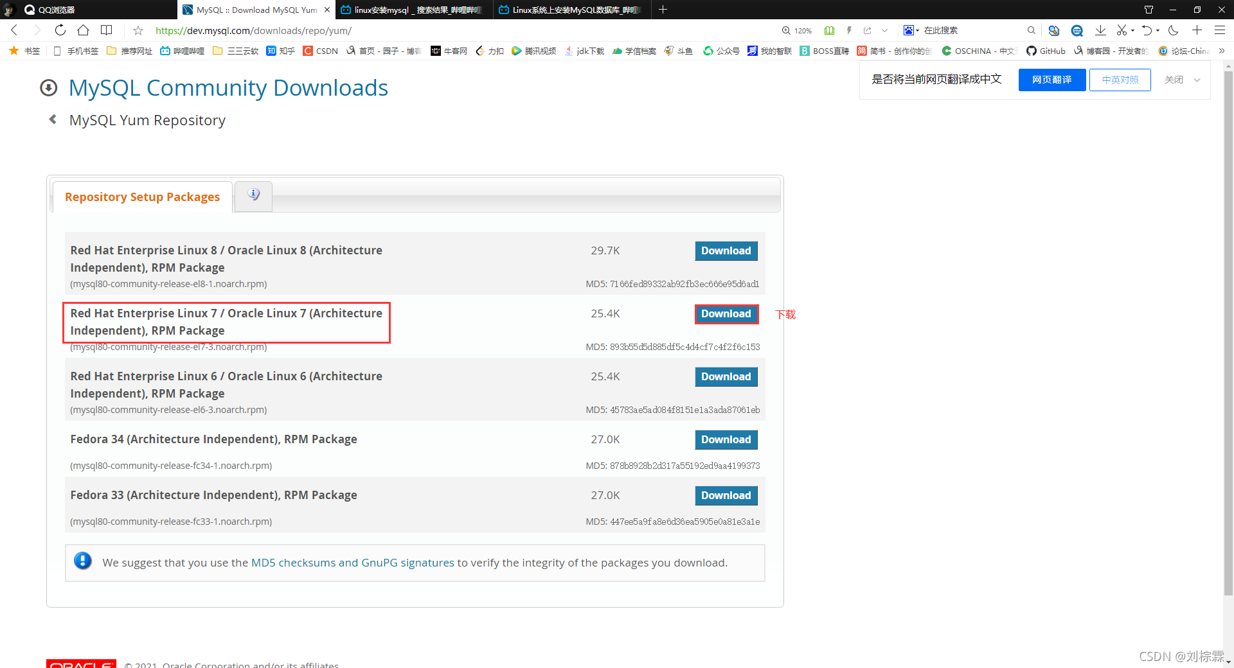Click the scissors screenshot tool icon
The height and width of the screenshot is (668, 1234).
point(1122,30)
